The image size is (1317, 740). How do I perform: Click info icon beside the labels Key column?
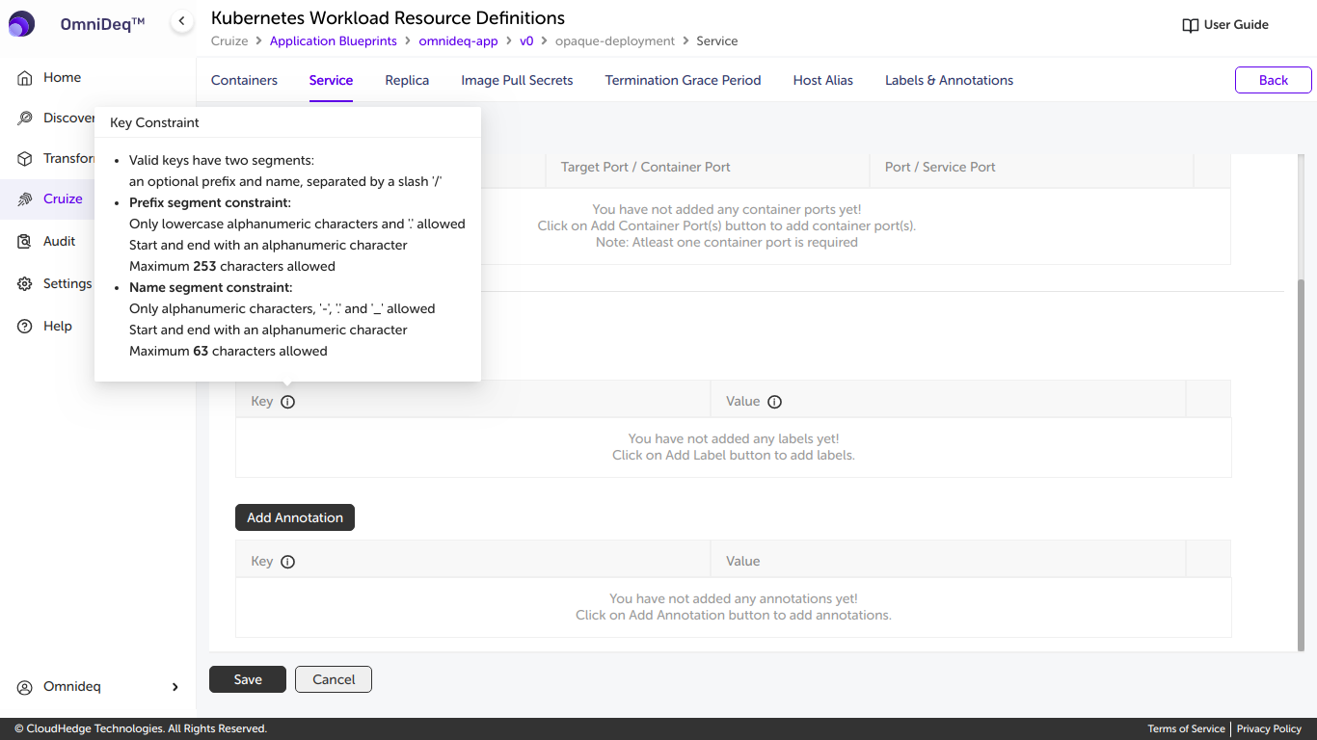(287, 402)
